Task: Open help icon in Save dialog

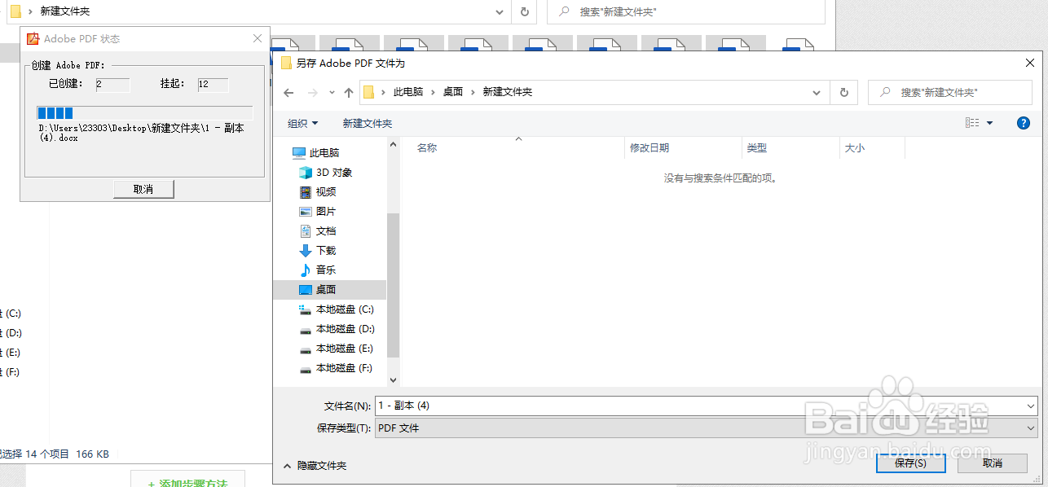Action: 1024,123
